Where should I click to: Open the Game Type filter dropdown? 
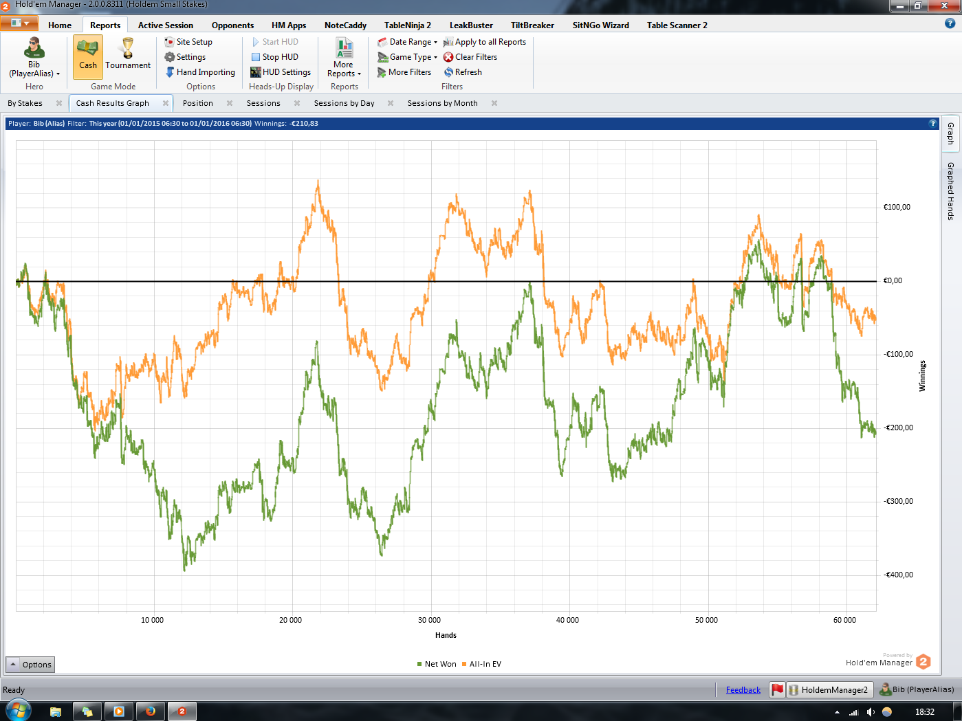[408, 57]
